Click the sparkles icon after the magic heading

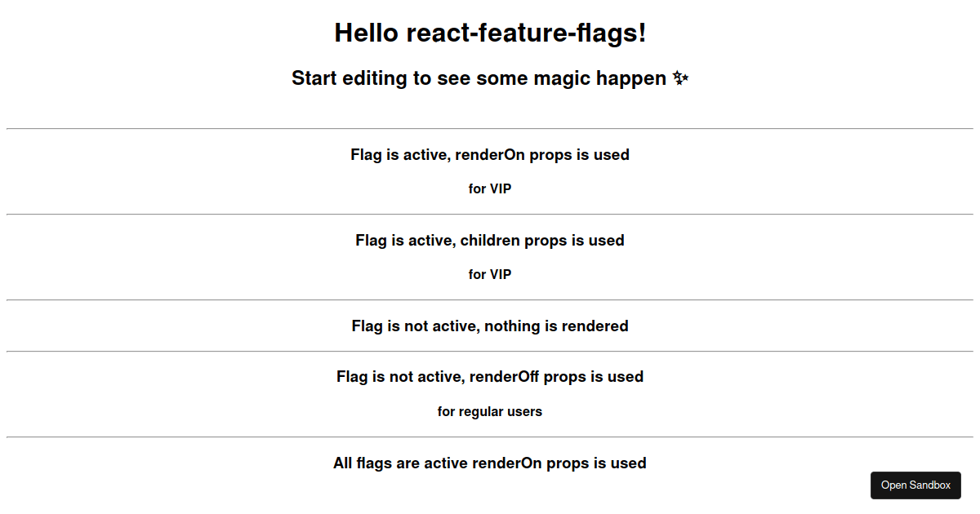(x=680, y=78)
